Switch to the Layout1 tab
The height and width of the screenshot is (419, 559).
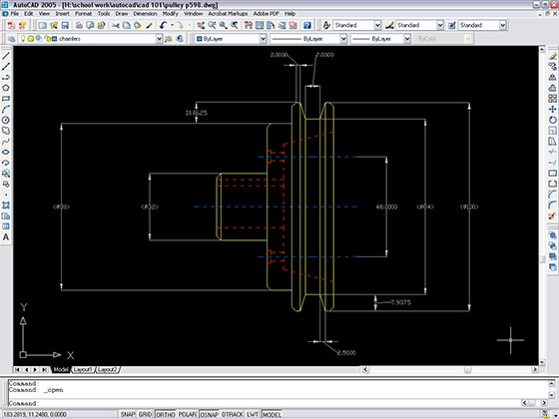click(x=82, y=369)
